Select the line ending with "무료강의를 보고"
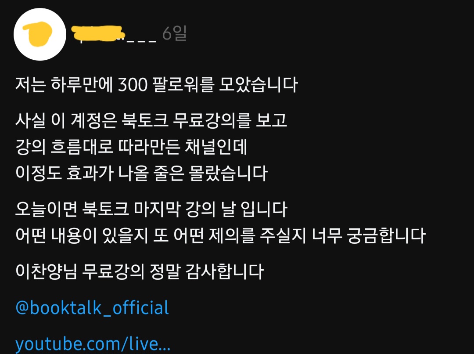Viewport: 474px width, 354px height. pyautogui.click(x=151, y=120)
